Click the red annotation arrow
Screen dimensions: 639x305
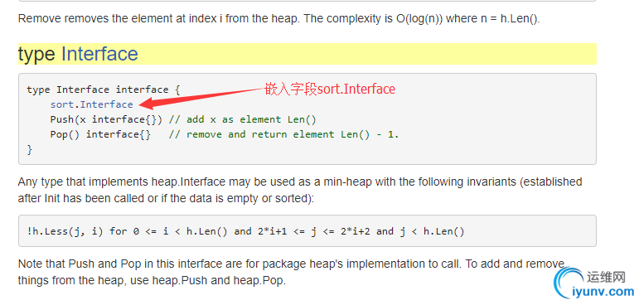point(202,99)
